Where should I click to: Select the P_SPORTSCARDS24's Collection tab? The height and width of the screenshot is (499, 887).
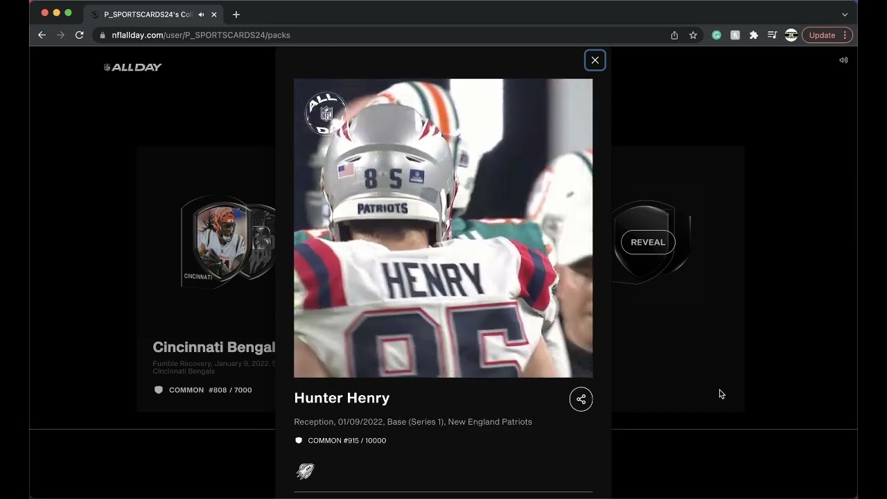153,15
